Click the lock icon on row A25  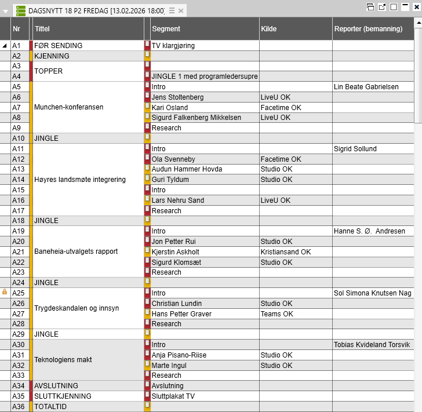point(5,293)
